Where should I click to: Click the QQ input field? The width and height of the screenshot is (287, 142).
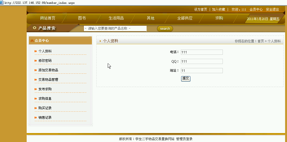tap(202, 62)
